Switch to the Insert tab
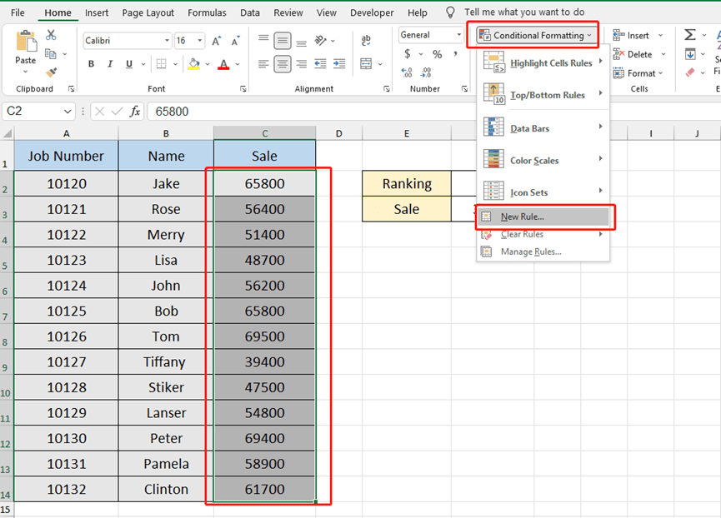This screenshot has width=721, height=518. coord(97,12)
